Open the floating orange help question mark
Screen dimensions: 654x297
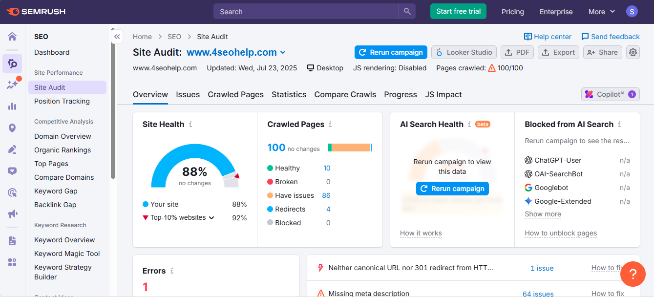633,274
